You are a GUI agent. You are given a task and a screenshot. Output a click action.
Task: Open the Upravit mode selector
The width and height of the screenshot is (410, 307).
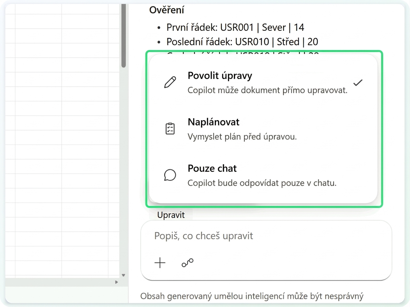[x=171, y=215]
